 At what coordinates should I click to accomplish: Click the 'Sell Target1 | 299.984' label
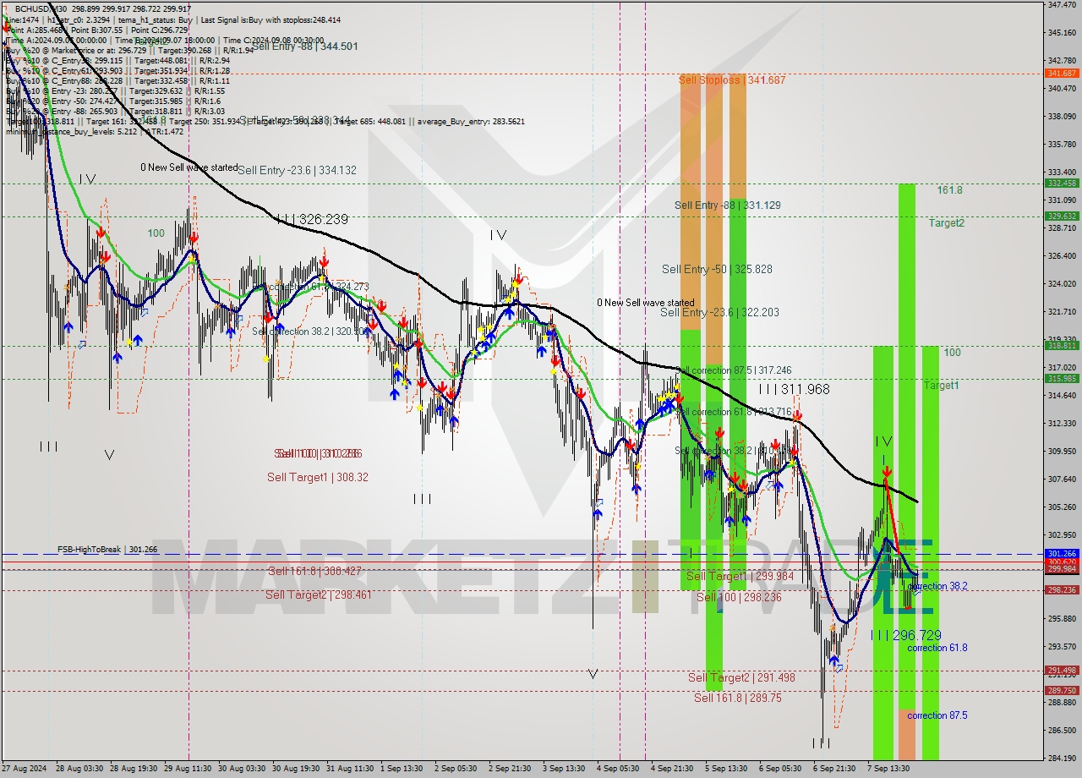point(740,577)
